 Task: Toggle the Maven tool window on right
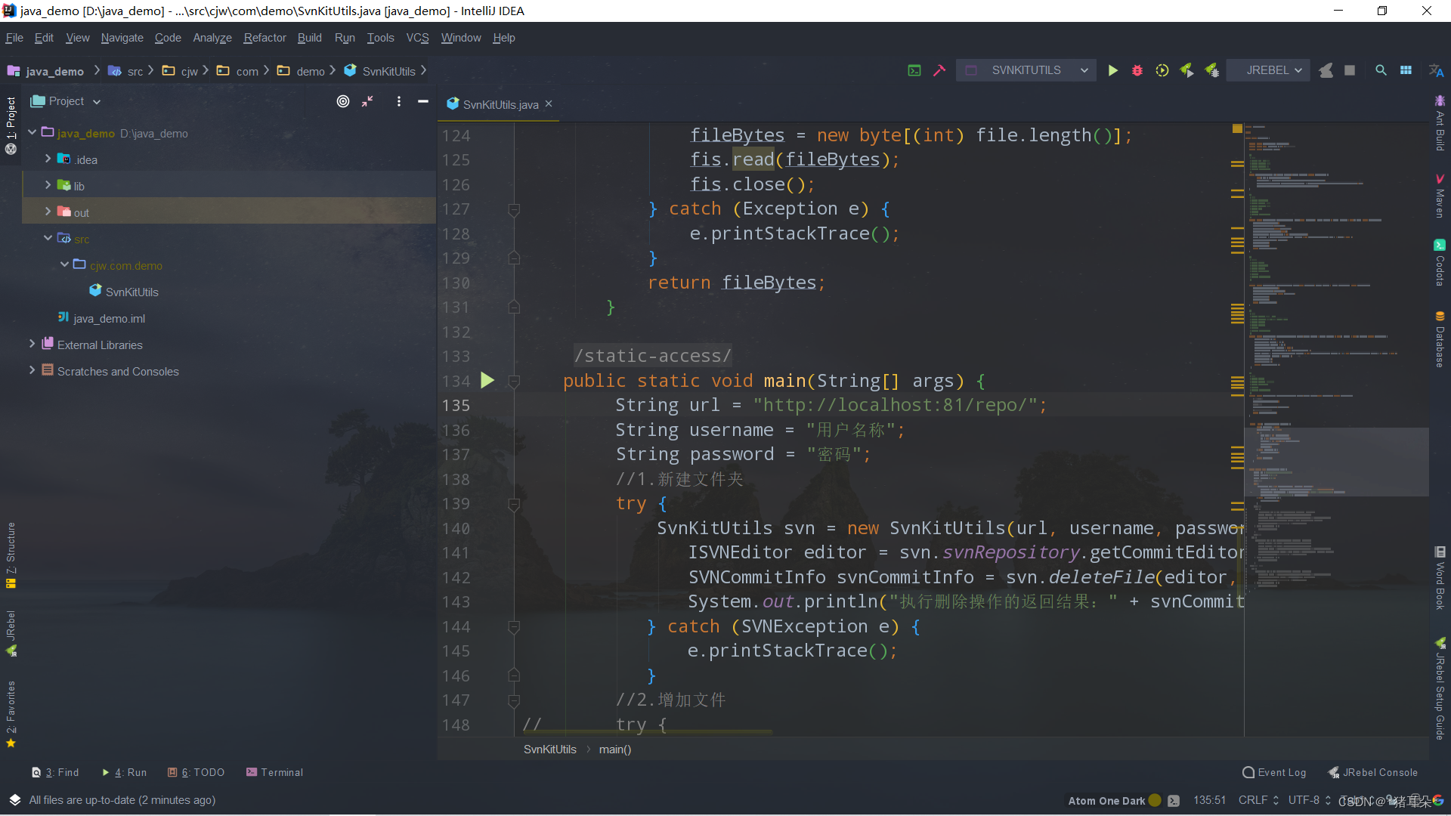tap(1440, 196)
